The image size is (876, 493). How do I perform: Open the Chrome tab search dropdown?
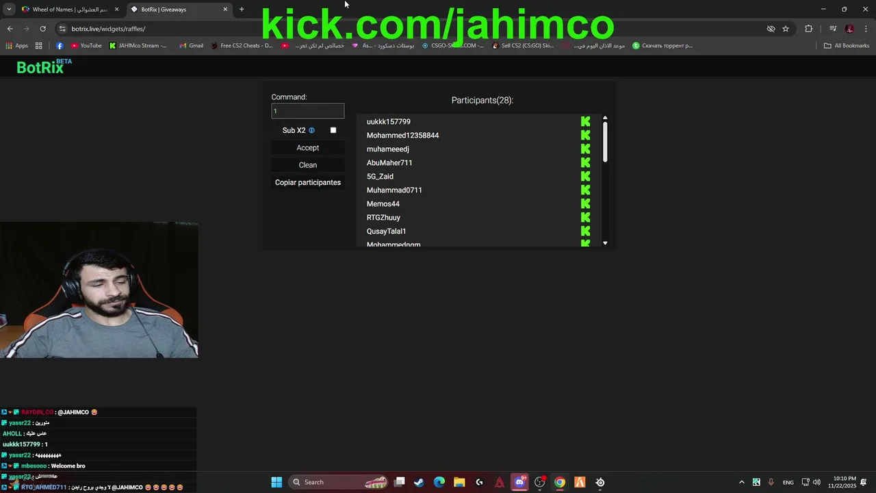coord(9,10)
